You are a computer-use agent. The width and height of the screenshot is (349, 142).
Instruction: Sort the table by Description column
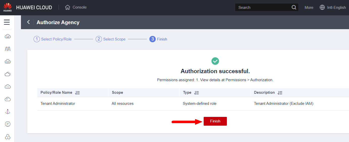pos(280,93)
